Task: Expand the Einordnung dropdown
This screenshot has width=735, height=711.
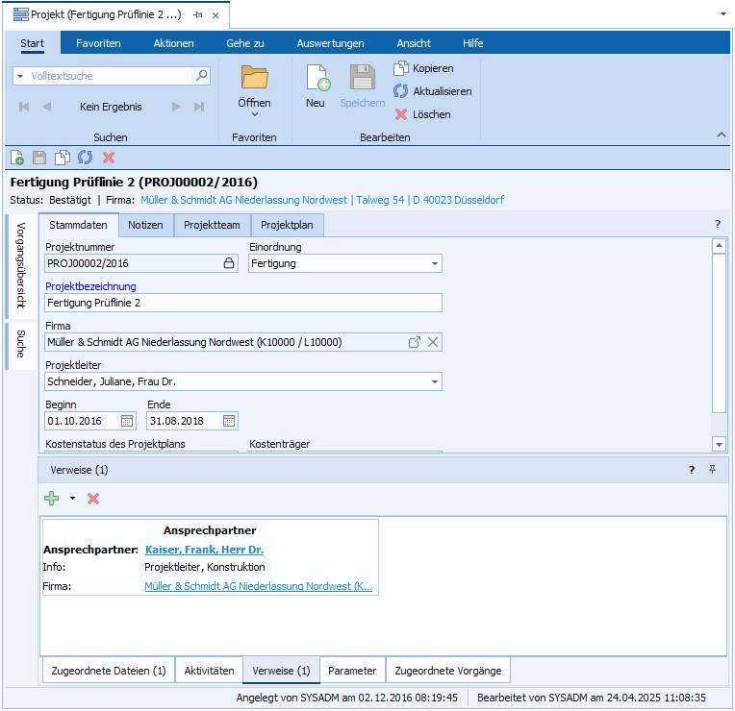Action: click(x=434, y=263)
